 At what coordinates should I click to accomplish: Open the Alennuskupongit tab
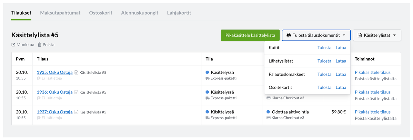point(140,13)
